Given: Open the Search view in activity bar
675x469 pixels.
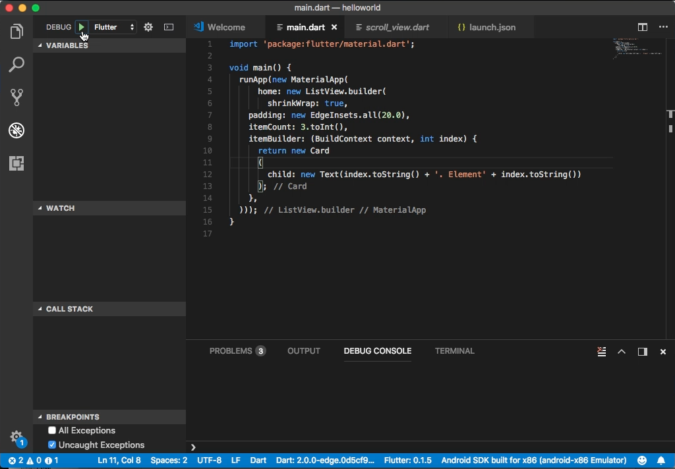Looking at the screenshot, I should (16, 64).
